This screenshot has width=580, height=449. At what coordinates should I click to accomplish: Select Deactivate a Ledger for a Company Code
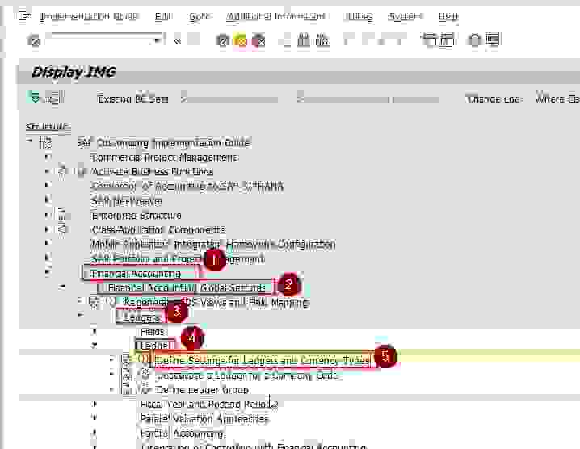pos(247,376)
